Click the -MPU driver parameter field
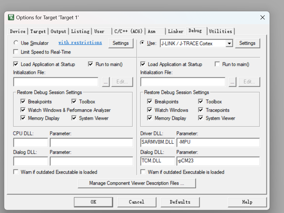284x213 pixels. pos(218,142)
